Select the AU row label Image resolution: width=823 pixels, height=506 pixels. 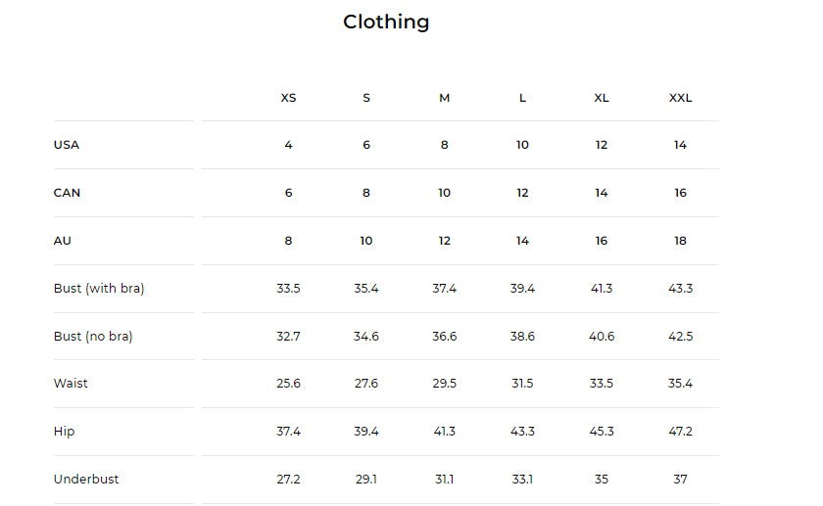(x=63, y=241)
